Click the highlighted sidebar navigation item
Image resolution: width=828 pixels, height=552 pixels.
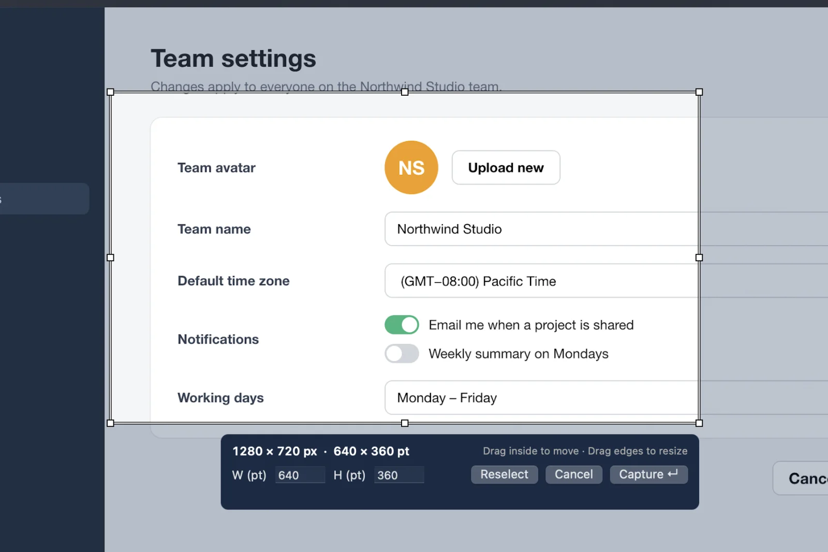[x=45, y=199]
